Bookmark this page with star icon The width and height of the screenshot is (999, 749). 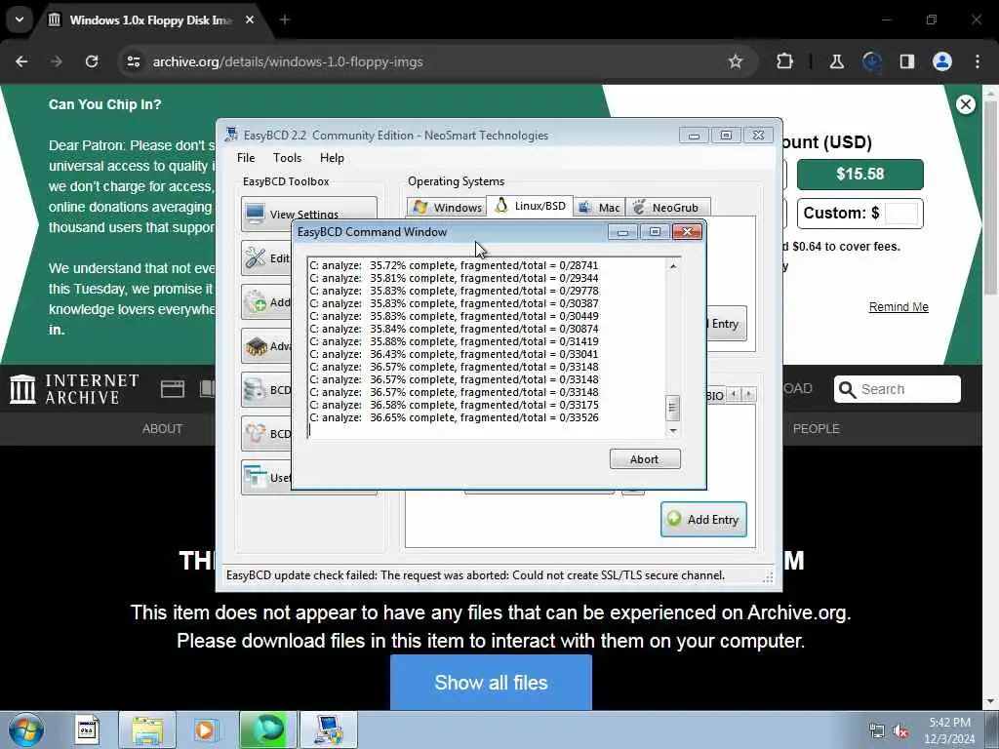click(736, 61)
